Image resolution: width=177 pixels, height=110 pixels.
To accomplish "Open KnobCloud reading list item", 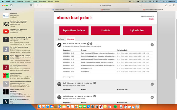I will 17,15.
